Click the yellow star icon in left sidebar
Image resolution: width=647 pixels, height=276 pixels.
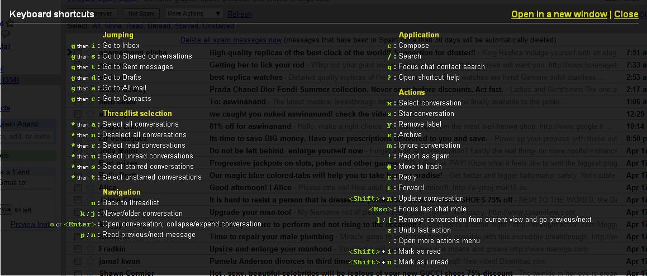point(9,24)
